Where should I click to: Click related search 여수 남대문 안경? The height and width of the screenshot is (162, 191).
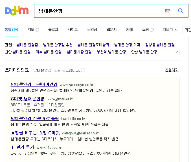[x=49, y=52]
